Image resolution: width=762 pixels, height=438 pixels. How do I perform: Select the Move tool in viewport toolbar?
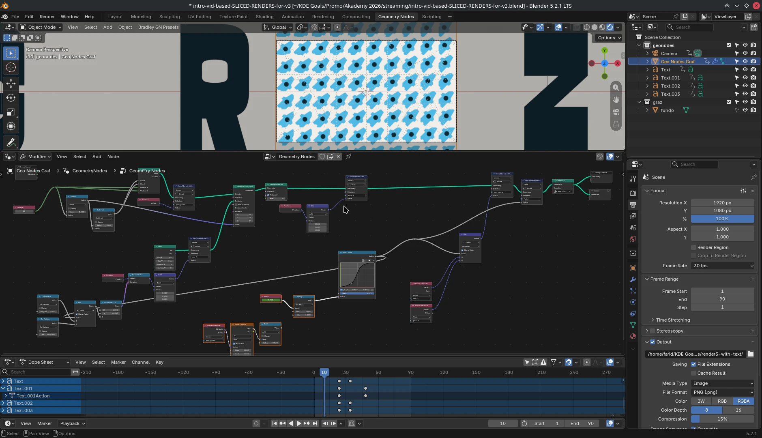tap(11, 84)
